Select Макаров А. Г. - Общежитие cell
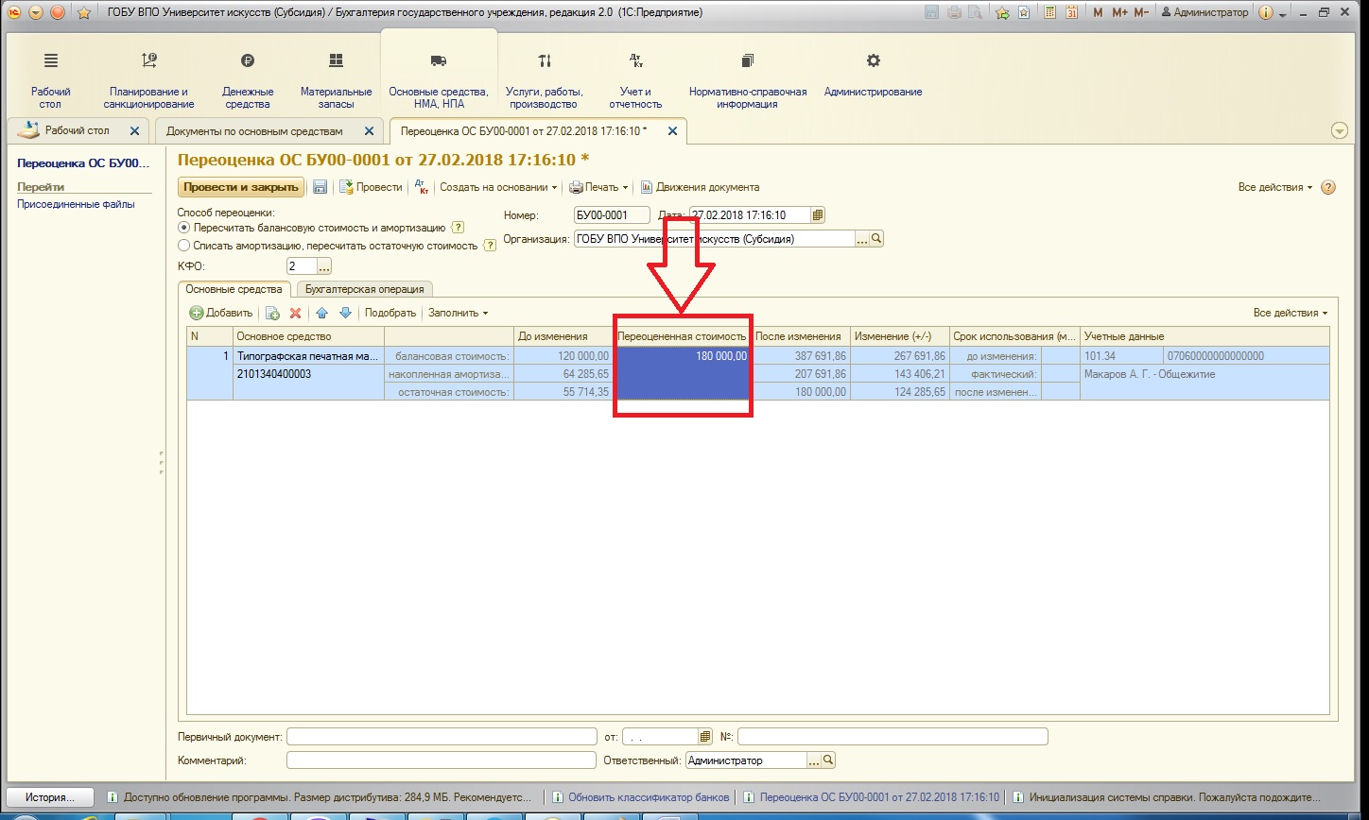The width and height of the screenshot is (1369, 820). pos(1204,374)
